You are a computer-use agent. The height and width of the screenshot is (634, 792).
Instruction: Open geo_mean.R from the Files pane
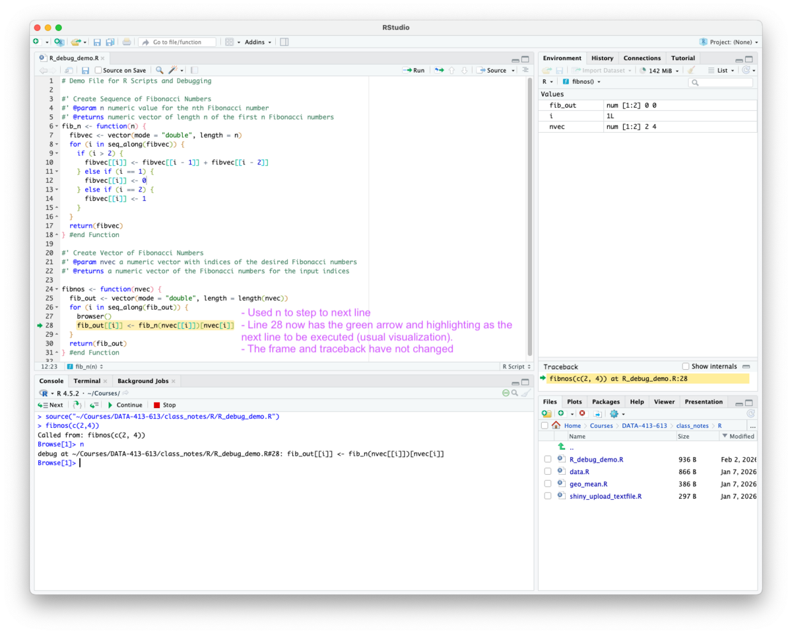(588, 483)
